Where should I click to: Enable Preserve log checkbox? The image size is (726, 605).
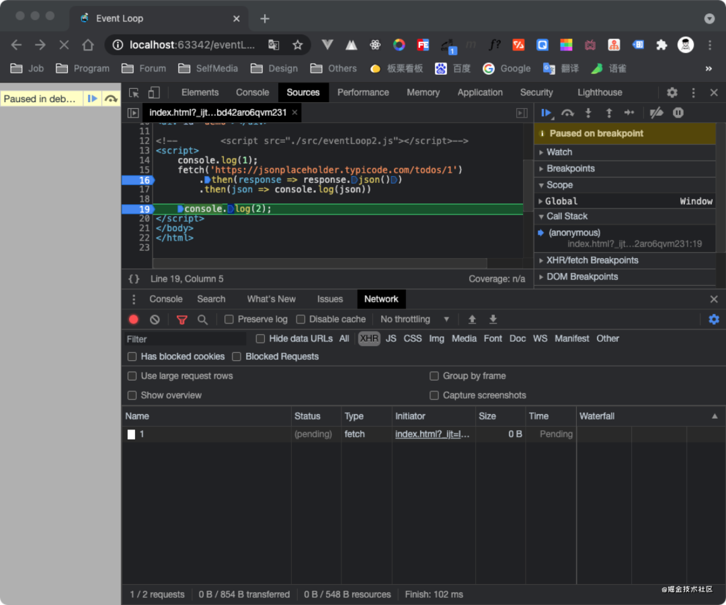click(x=229, y=319)
